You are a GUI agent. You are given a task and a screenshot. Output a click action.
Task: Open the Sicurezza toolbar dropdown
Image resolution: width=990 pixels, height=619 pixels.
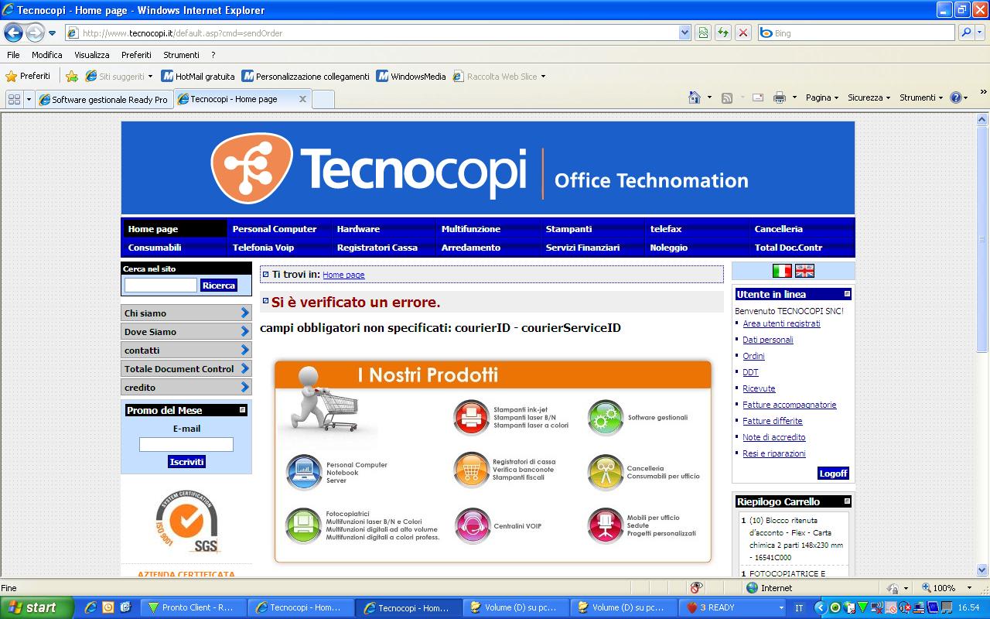pos(869,97)
